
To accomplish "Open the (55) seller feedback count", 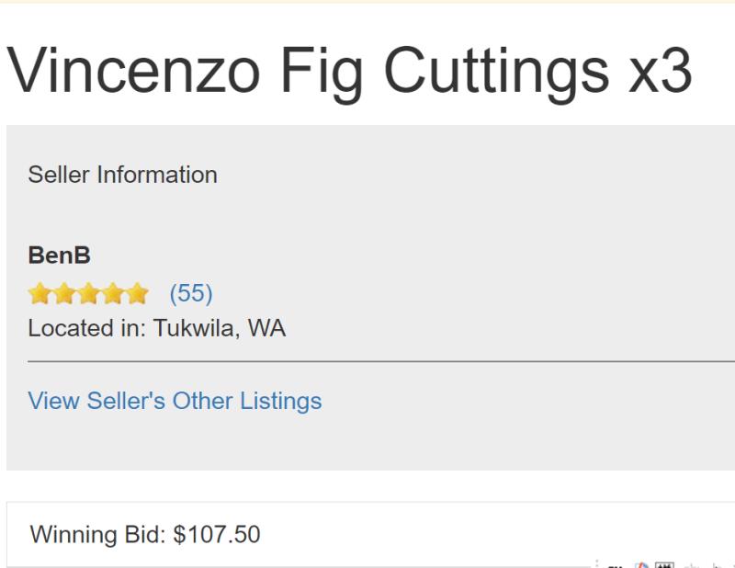I will [191, 293].
